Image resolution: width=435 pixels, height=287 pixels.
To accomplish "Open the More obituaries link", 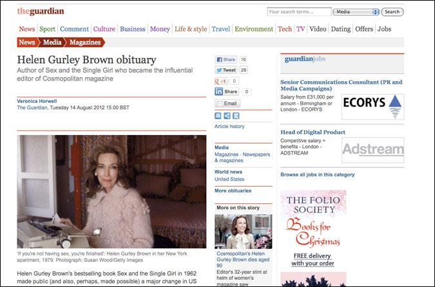I will pyautogui.click(x=234, y=191).
